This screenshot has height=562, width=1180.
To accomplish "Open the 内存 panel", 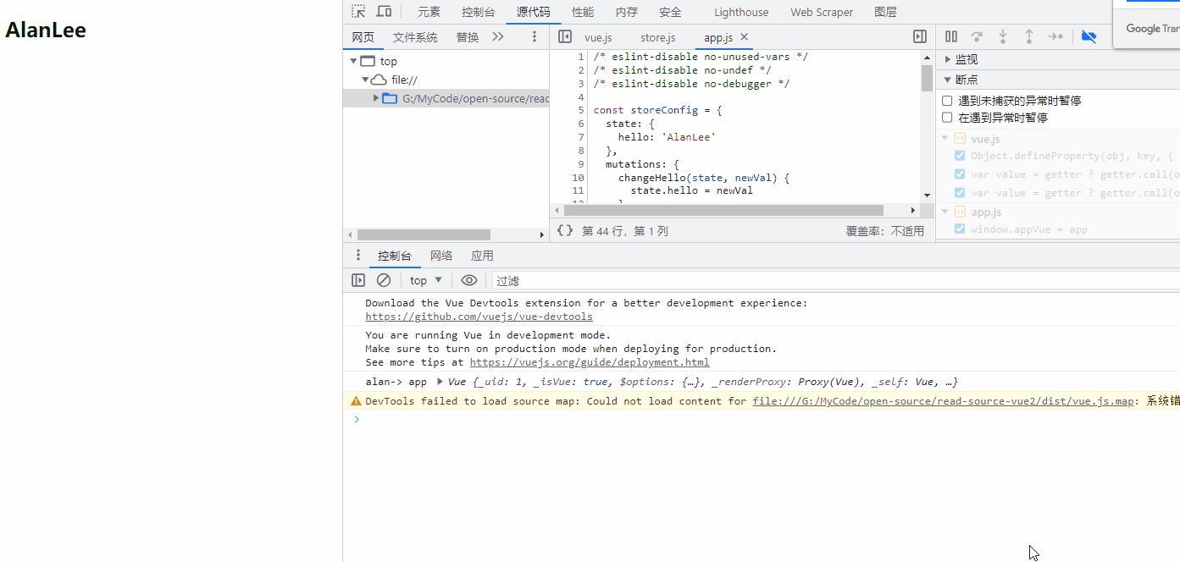I will (627, 12).
